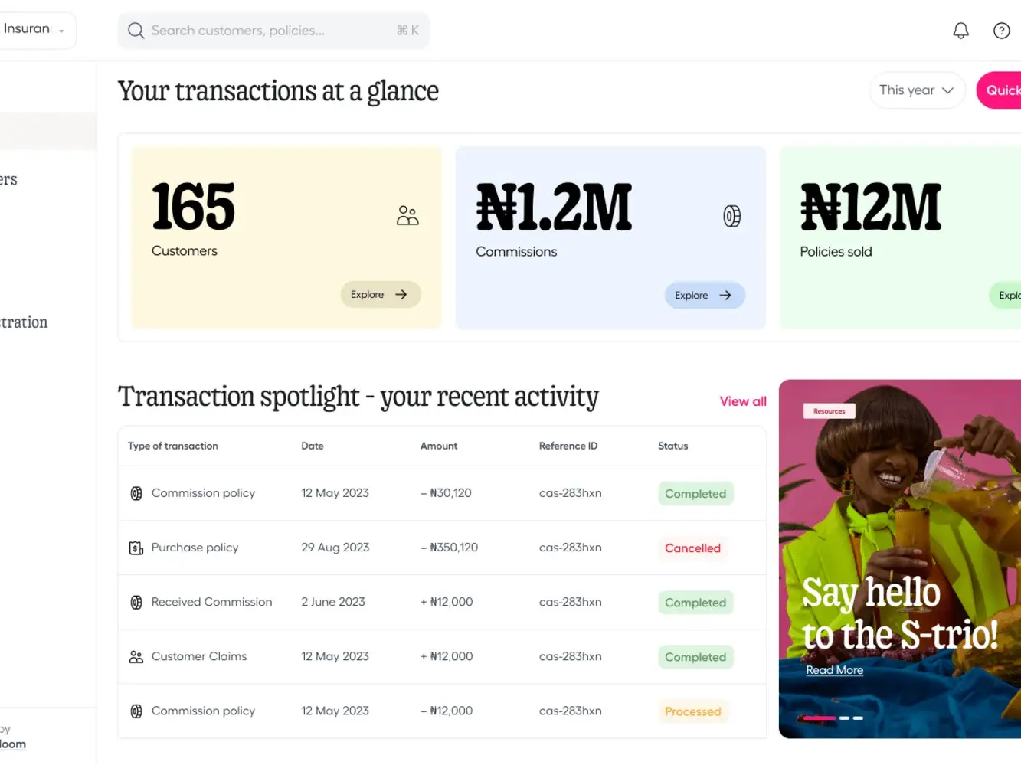Screen dimensions: 1021x765
Task: Click the Status column header
Action: pyautogui.click(x=672, y=446)
